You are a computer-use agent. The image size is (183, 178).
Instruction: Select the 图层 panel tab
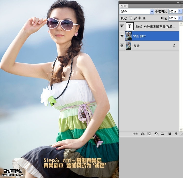[x=123, y=6]
